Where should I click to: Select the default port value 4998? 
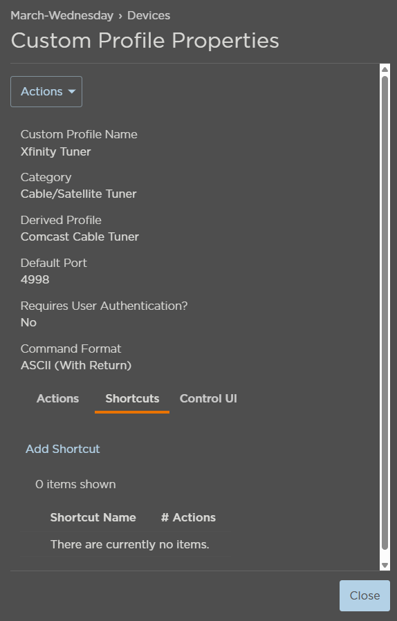point(35,279)
